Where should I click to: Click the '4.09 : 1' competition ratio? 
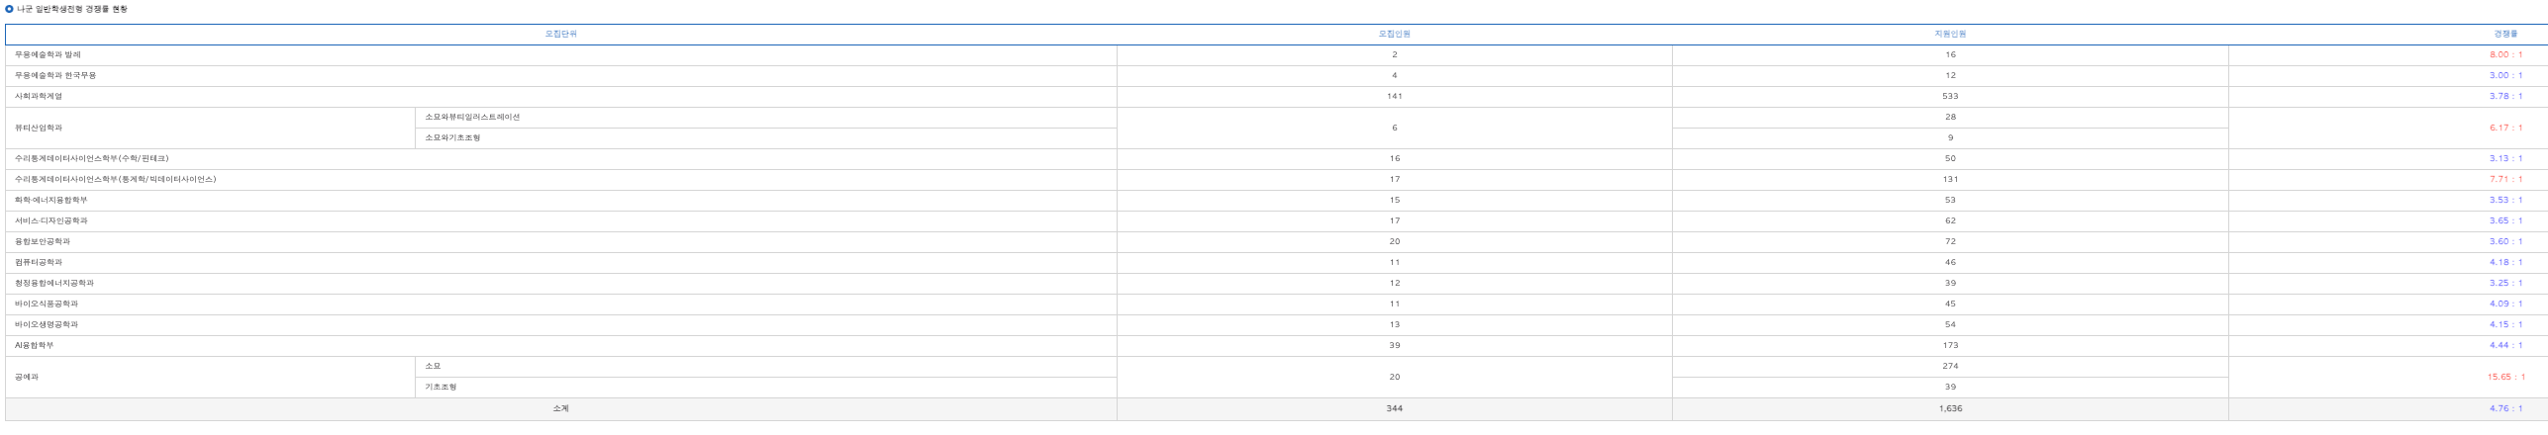(2505, 304)
